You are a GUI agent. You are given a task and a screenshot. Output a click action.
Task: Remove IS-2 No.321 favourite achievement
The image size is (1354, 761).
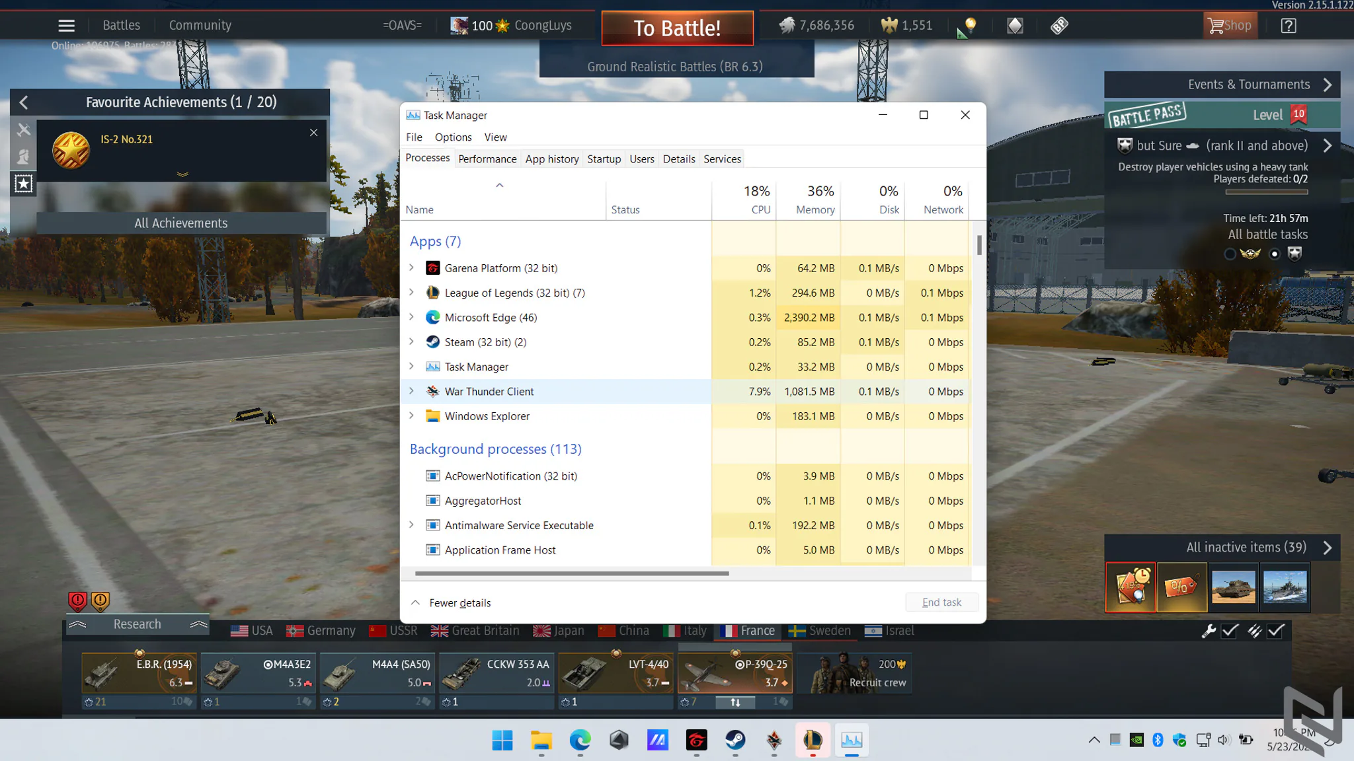pyautogui.click(x=314, y=133)
